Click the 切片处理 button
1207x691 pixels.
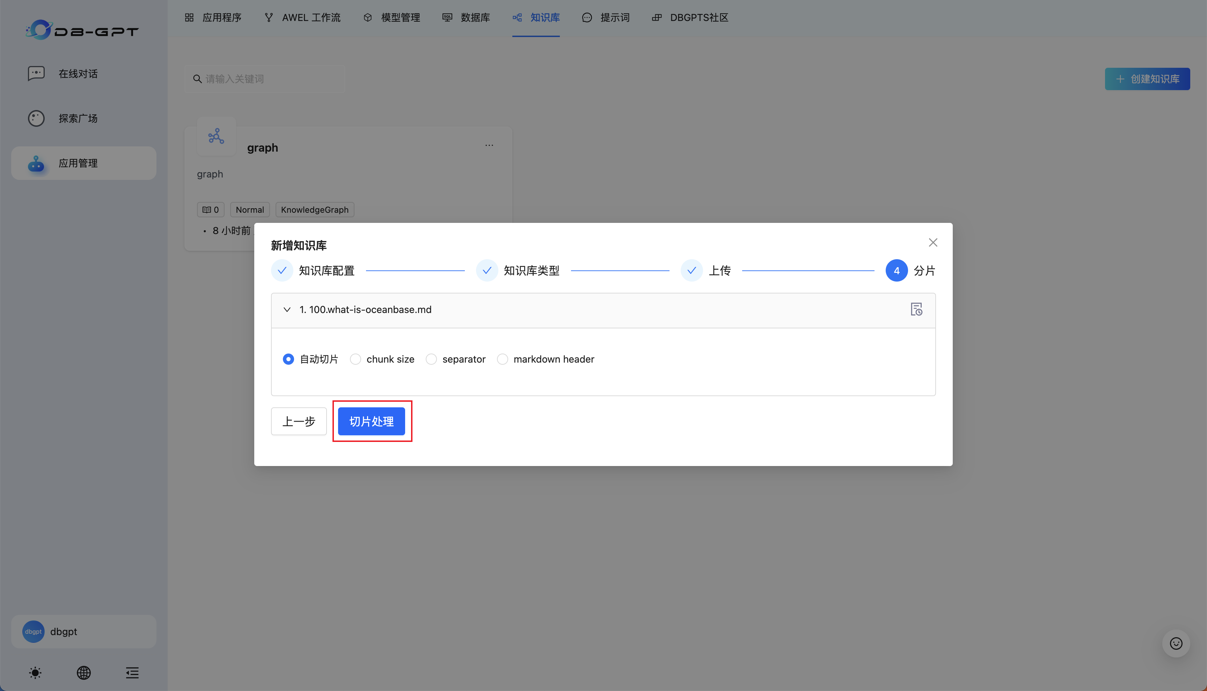(x=372, y=421)
